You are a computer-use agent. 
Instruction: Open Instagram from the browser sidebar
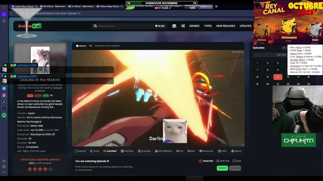(4, 95)
